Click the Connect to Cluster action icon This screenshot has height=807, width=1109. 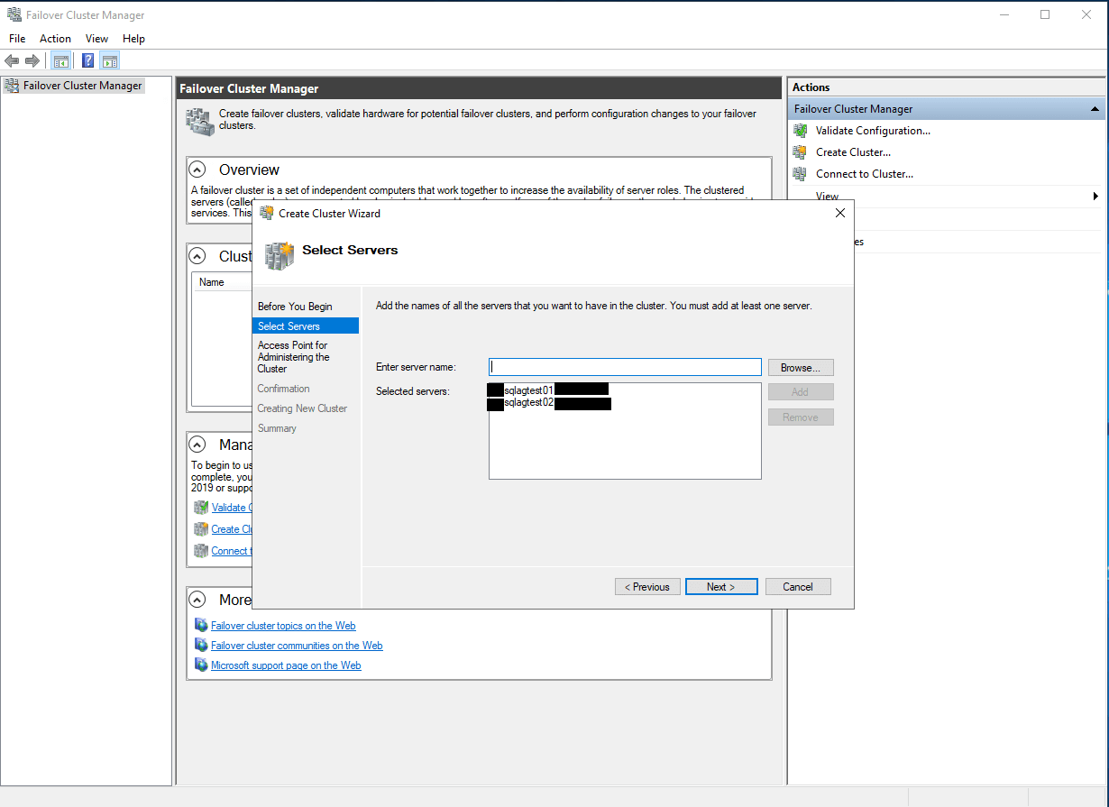coord(800,174)
